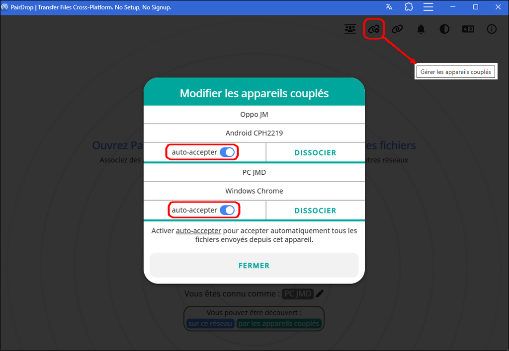Open the language selection icon
Viewport: 509px width, 351px height.
point(468,29)
